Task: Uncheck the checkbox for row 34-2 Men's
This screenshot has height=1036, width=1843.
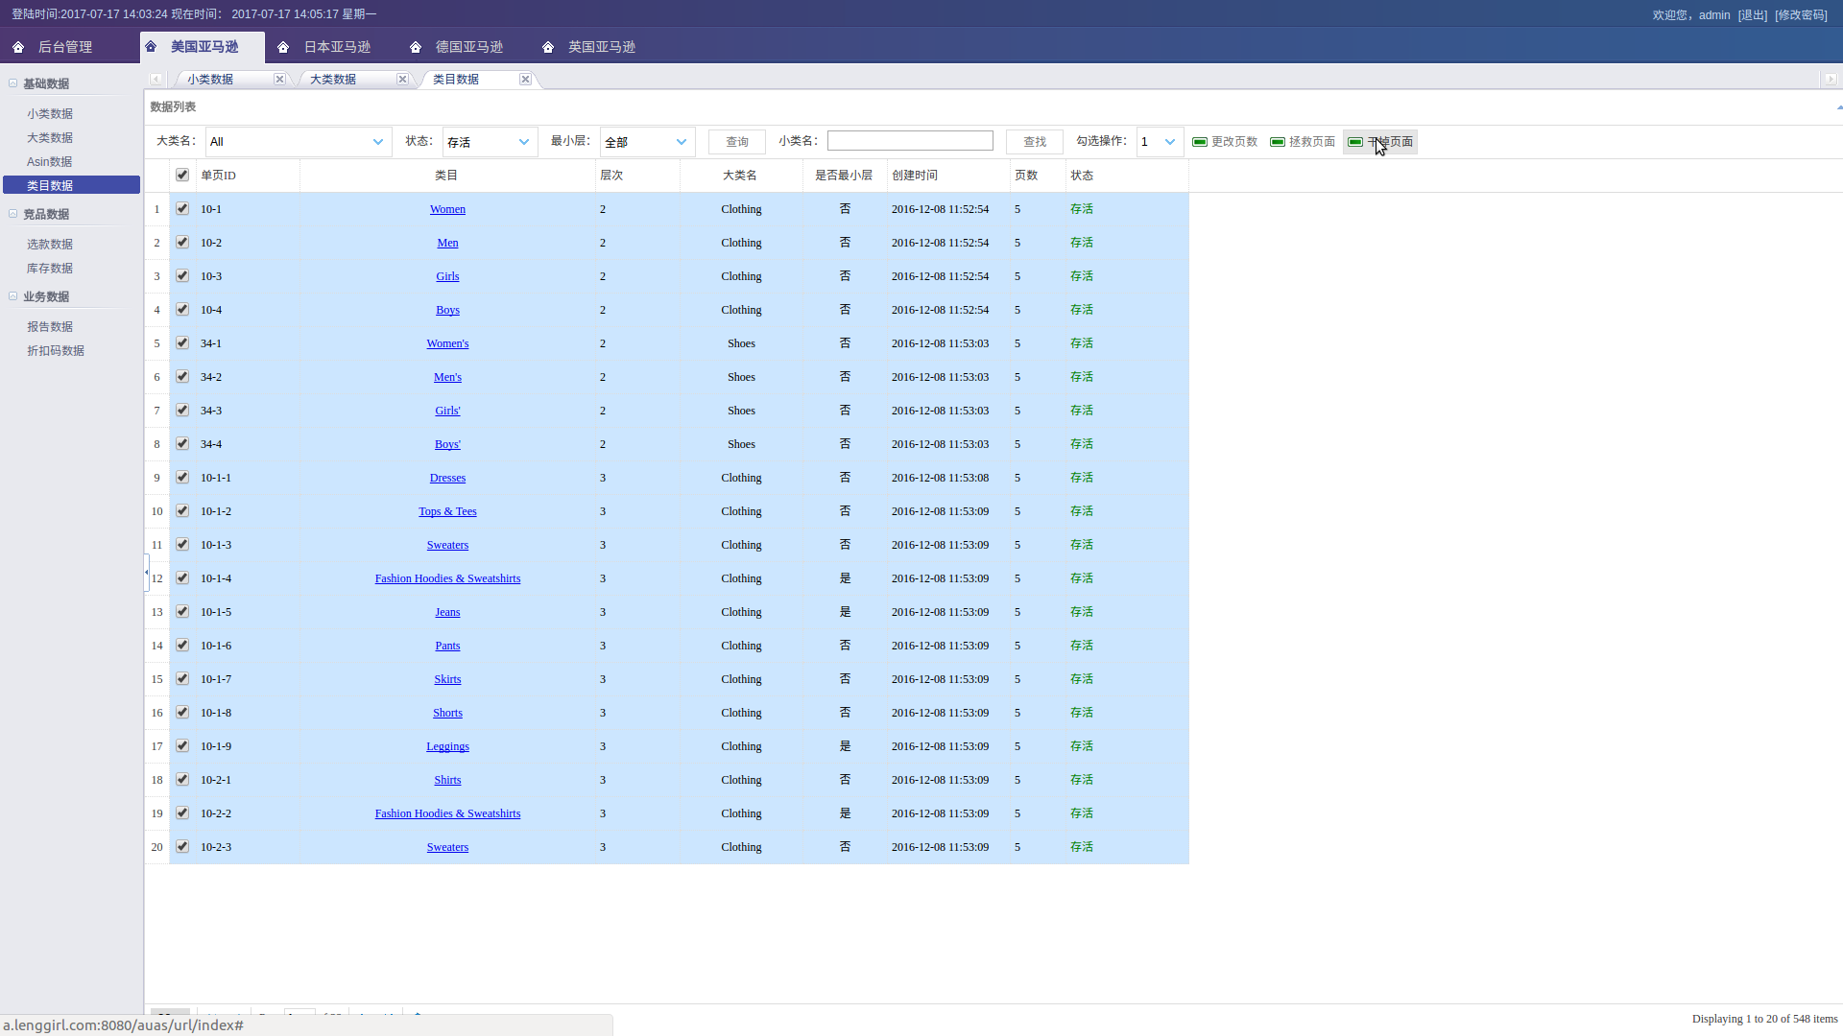Action: [182, 376]
